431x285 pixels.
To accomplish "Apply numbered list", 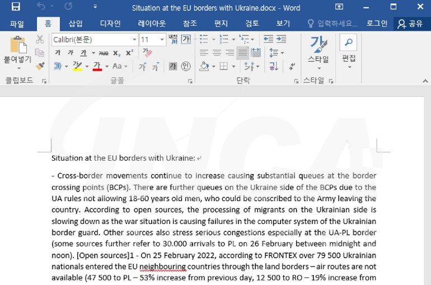I will [224, 39].
